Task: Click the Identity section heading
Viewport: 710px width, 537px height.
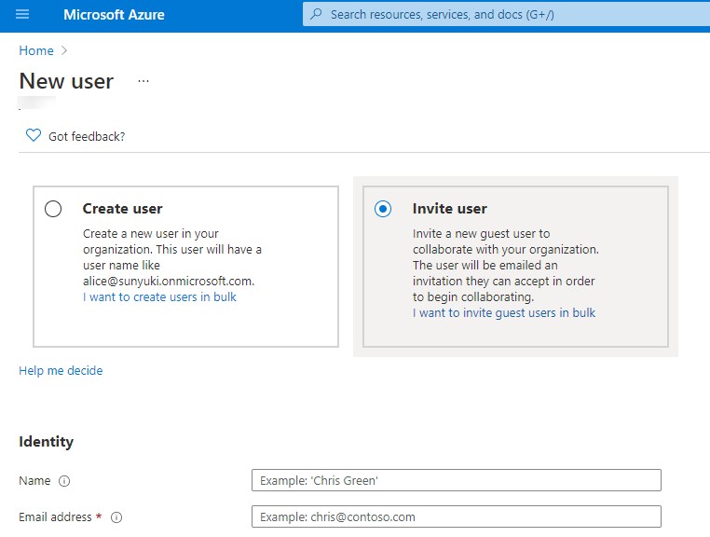Action: [47, 442]
